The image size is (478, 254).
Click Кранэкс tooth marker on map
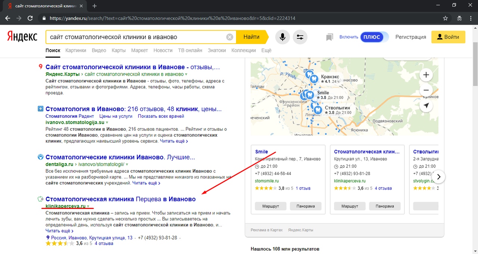coord(314,79)
